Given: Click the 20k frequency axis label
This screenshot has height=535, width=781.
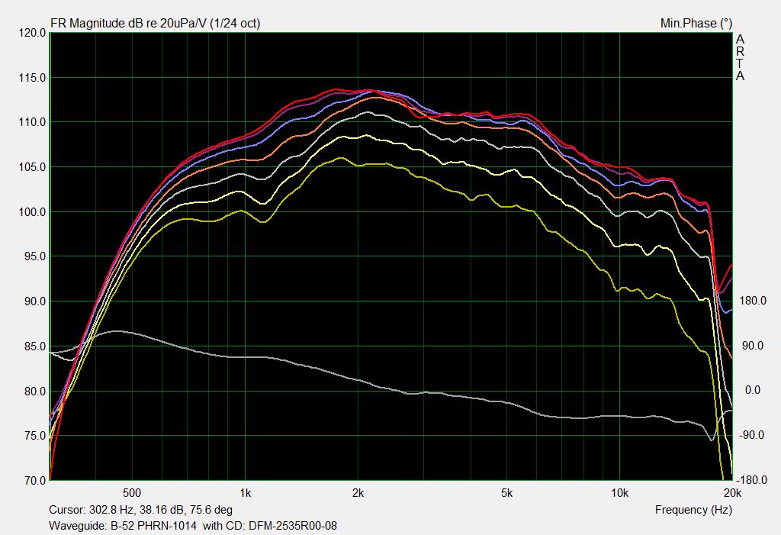Looking at the screenshot, I should (x=732, y=493).
